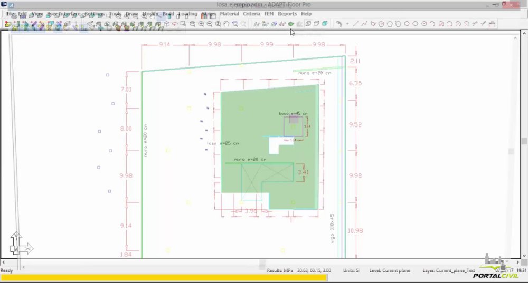The height and width of the screenshot is (283, 528).
Task: Click the teal shaded box view icon
Action: click(325, 24)
